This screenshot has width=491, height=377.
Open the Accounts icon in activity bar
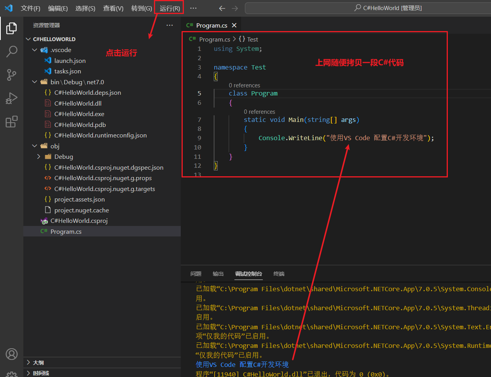[12, 354]
